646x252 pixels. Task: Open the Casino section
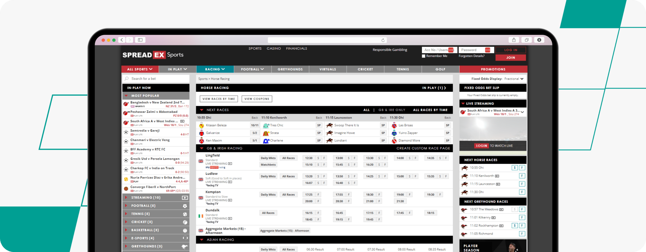pyautogui.click(x=274, y=49)
